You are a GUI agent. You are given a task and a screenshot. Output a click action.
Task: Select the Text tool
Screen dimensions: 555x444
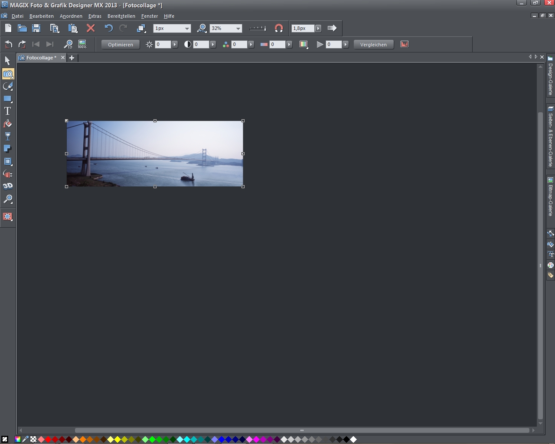[x=7, y=111]
